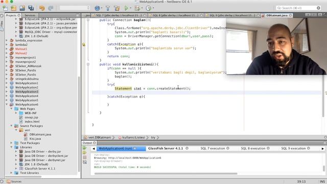Click the Redo toolbar icon
The width and height of the screenshot is (327, 184).
click(51, 8)
